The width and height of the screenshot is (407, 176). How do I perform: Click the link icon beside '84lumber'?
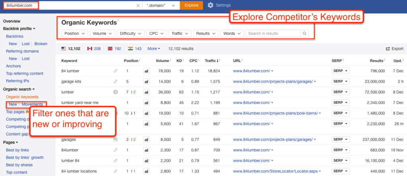pos(116,150)
